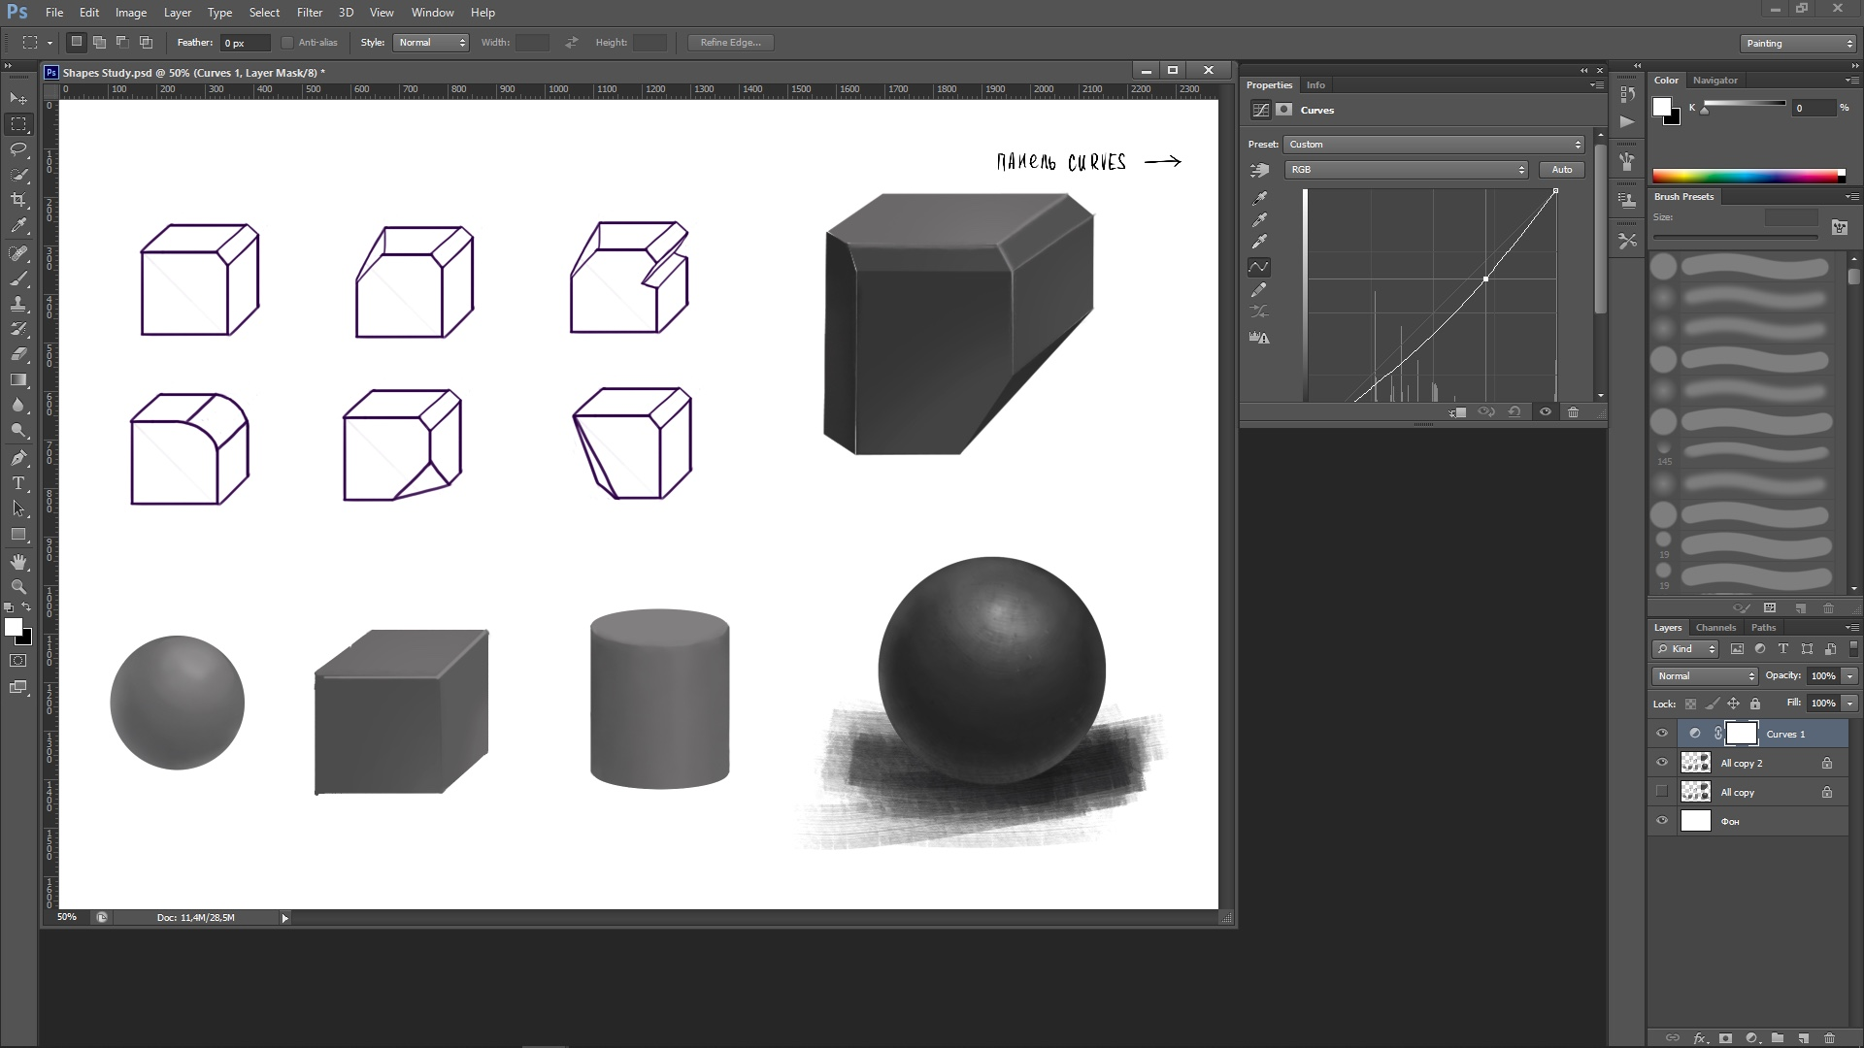Switch to the Info tab
This screenshot has height=1048, width=1864.
pos(1315,85)
